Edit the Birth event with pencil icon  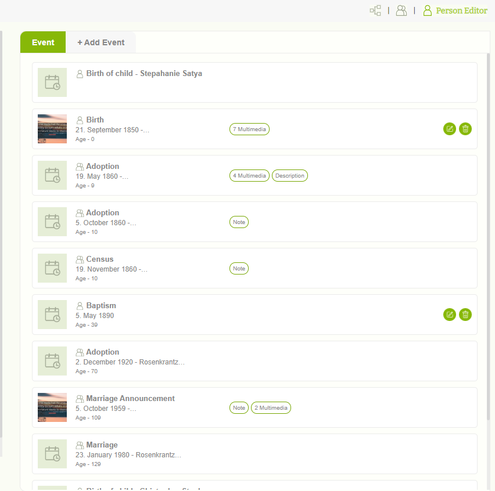(450, 129)
